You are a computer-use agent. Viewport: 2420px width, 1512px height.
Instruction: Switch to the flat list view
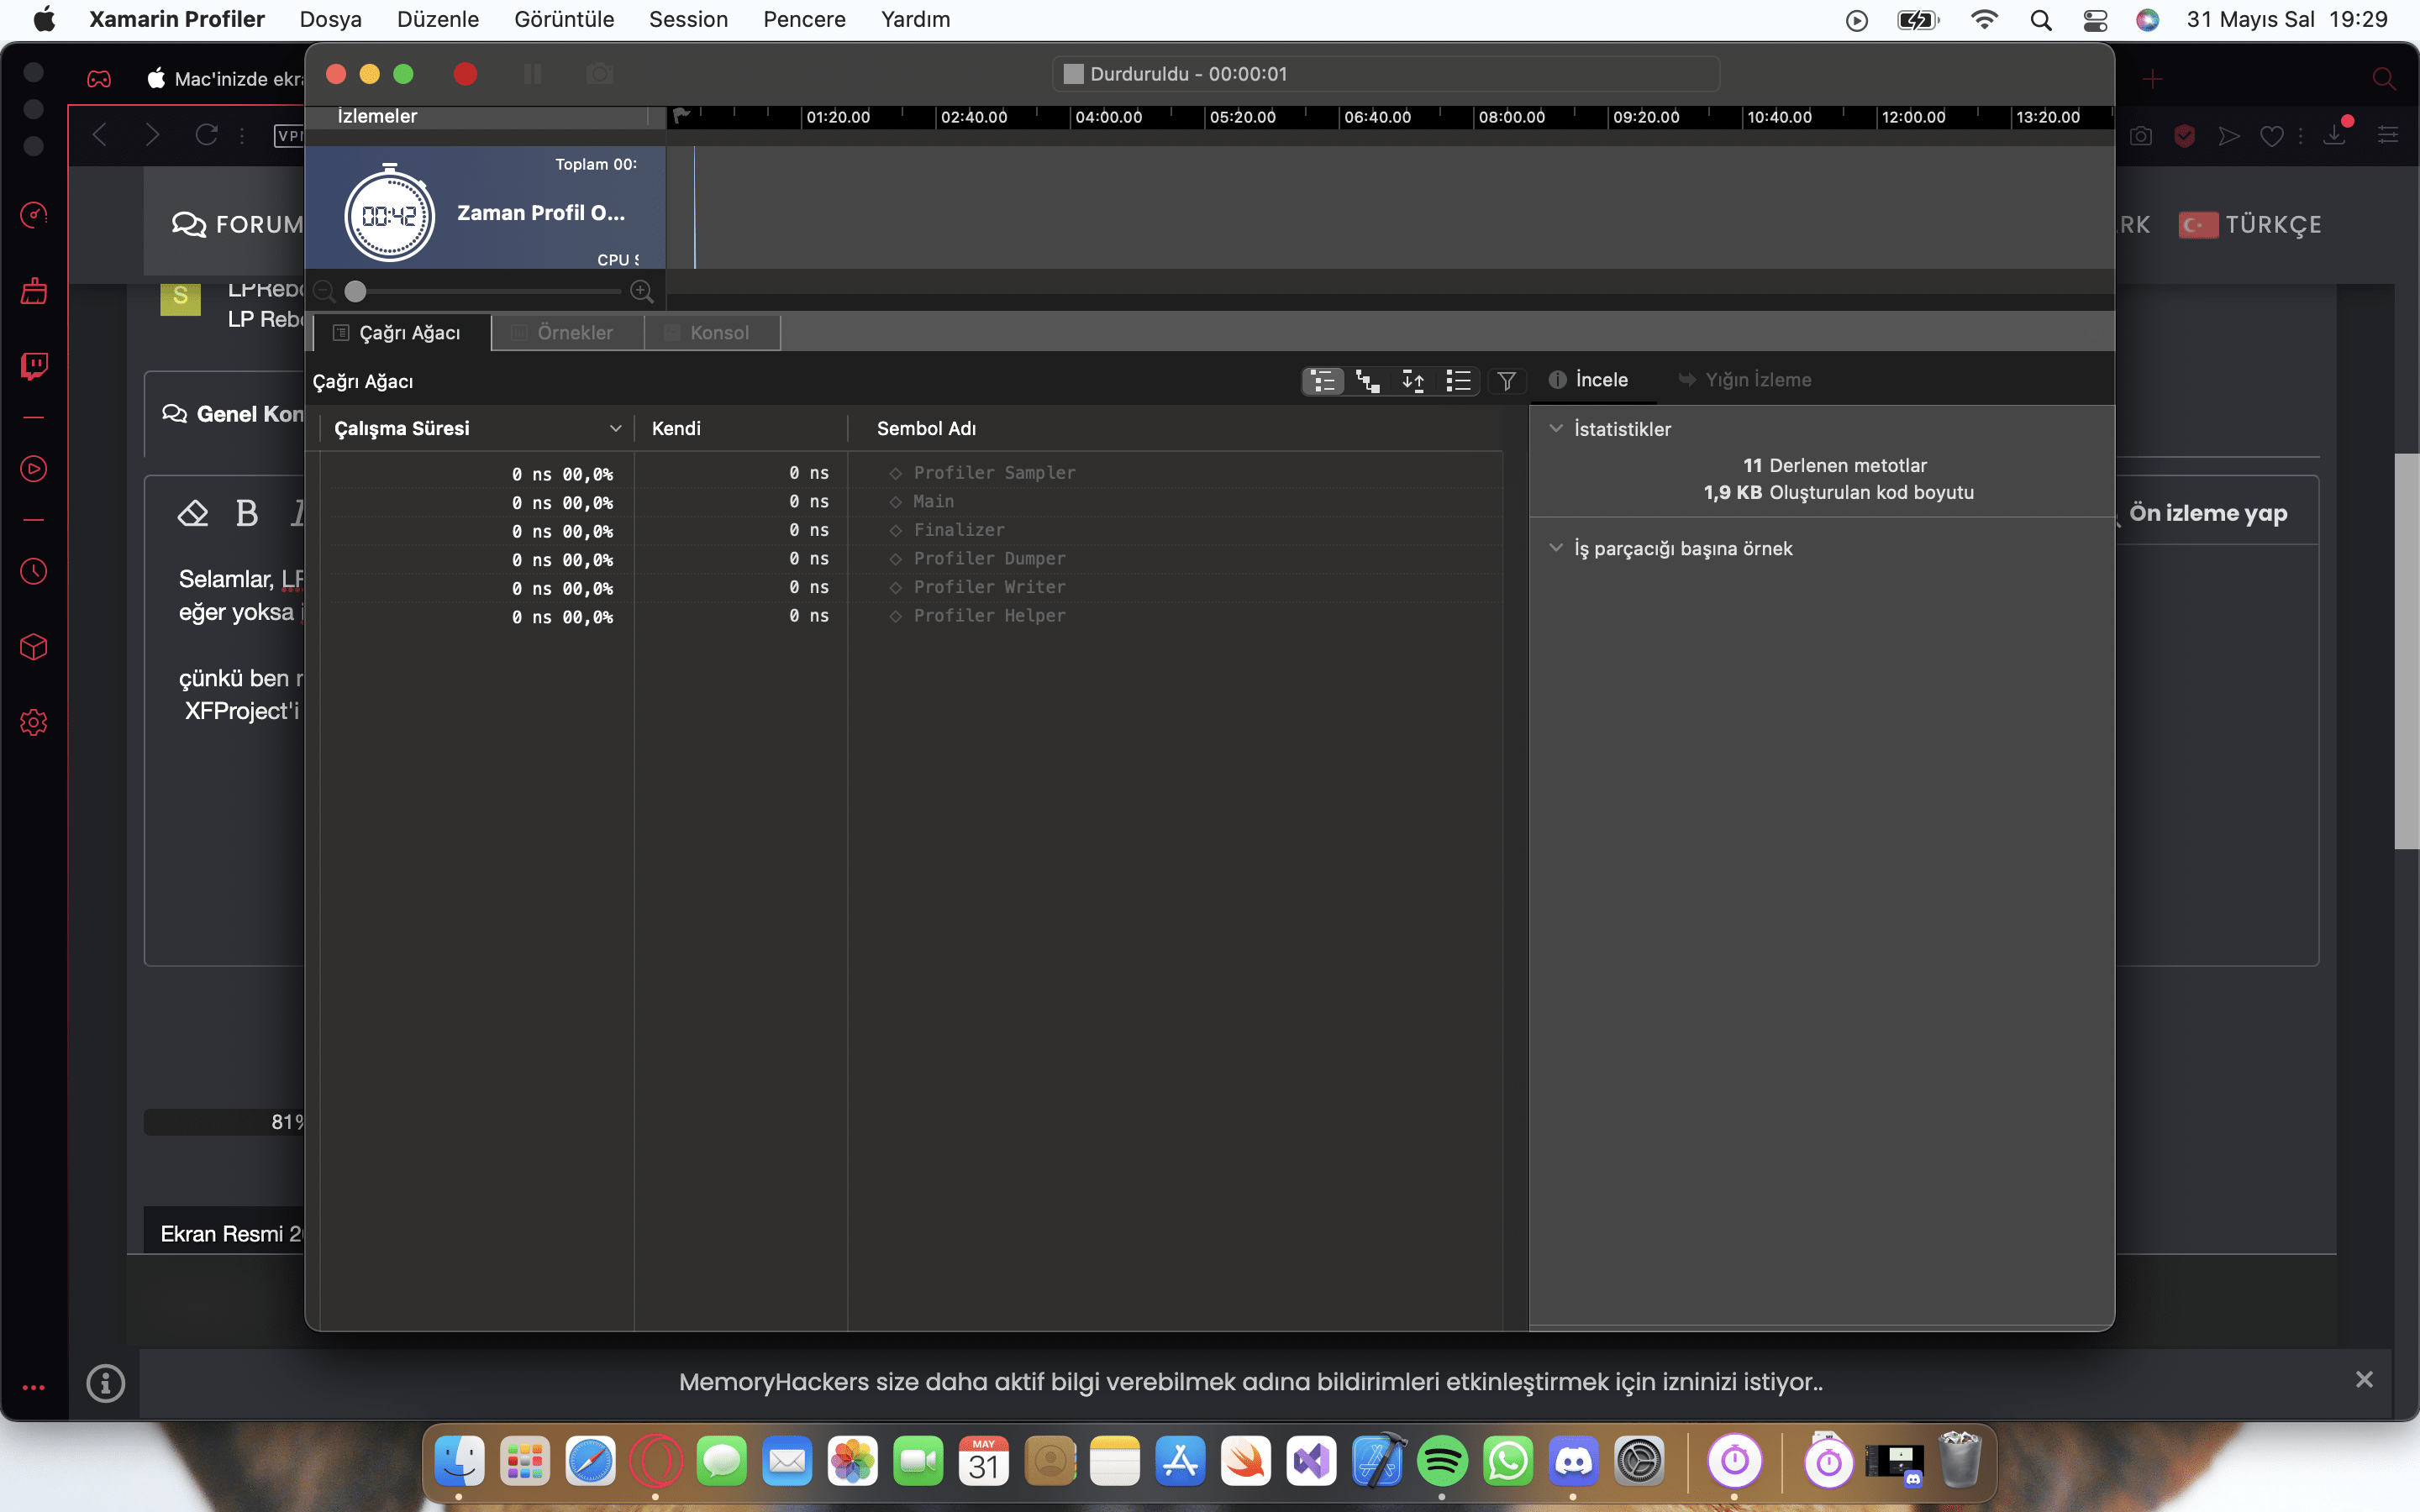1458,381
